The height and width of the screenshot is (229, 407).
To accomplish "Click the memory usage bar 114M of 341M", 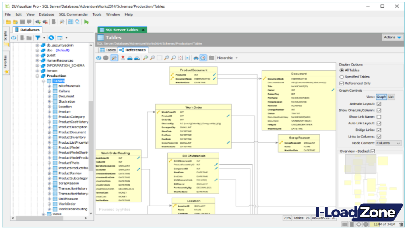I will pyautogui.click(x=384, y=224).
